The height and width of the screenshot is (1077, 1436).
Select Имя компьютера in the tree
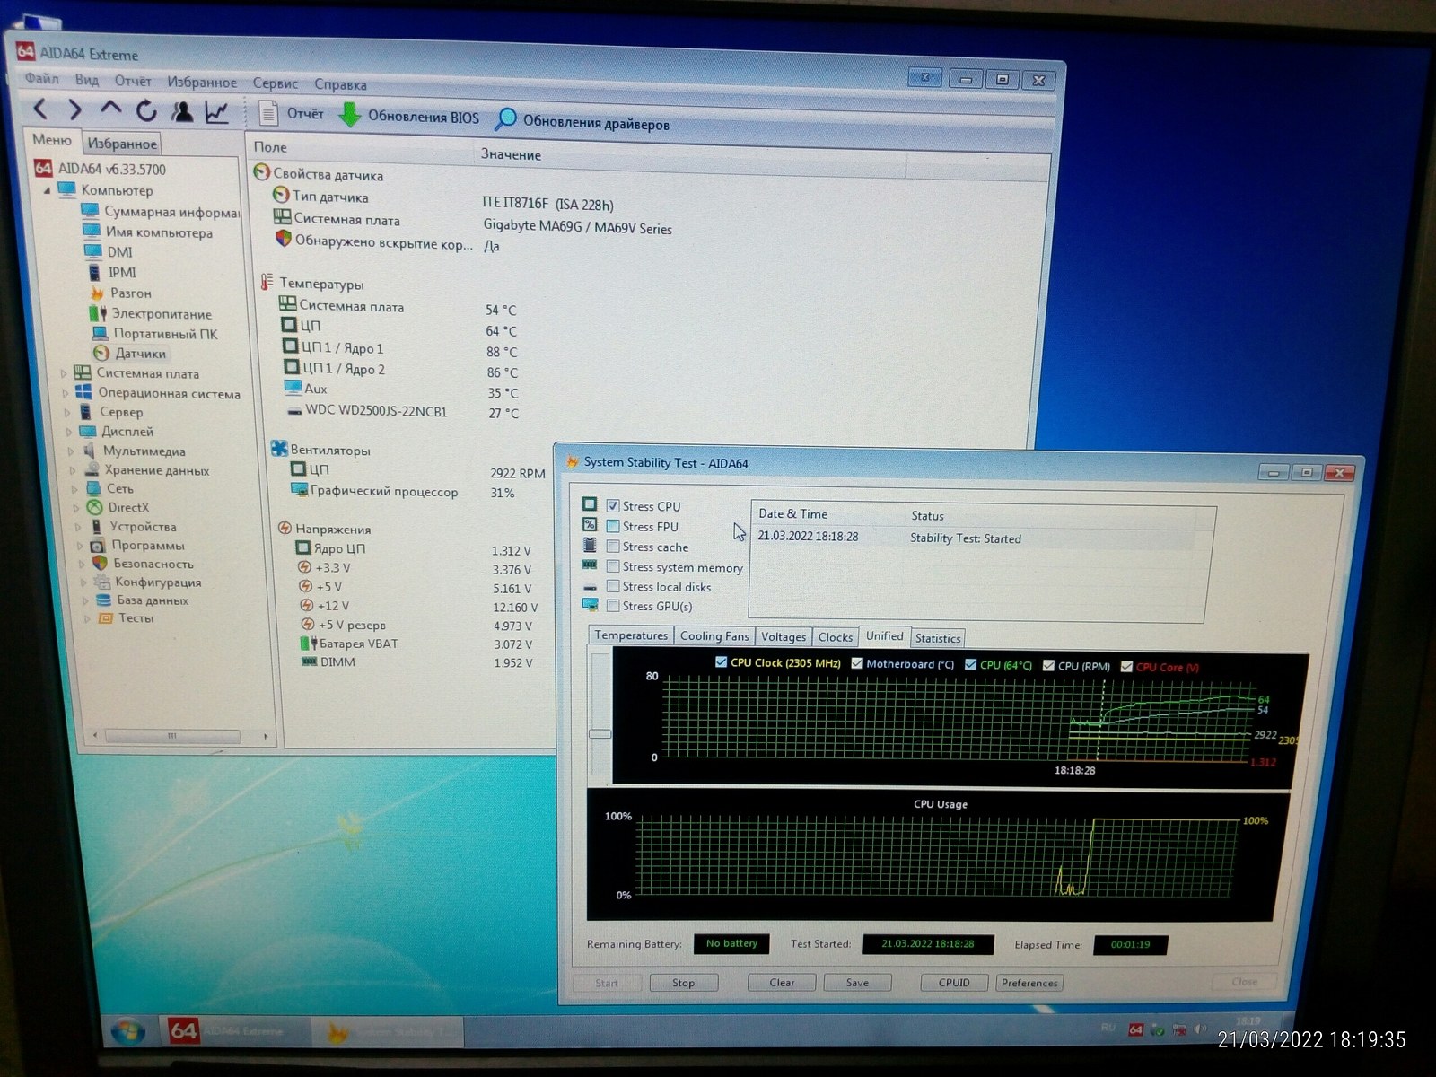[x=148, y=232]
